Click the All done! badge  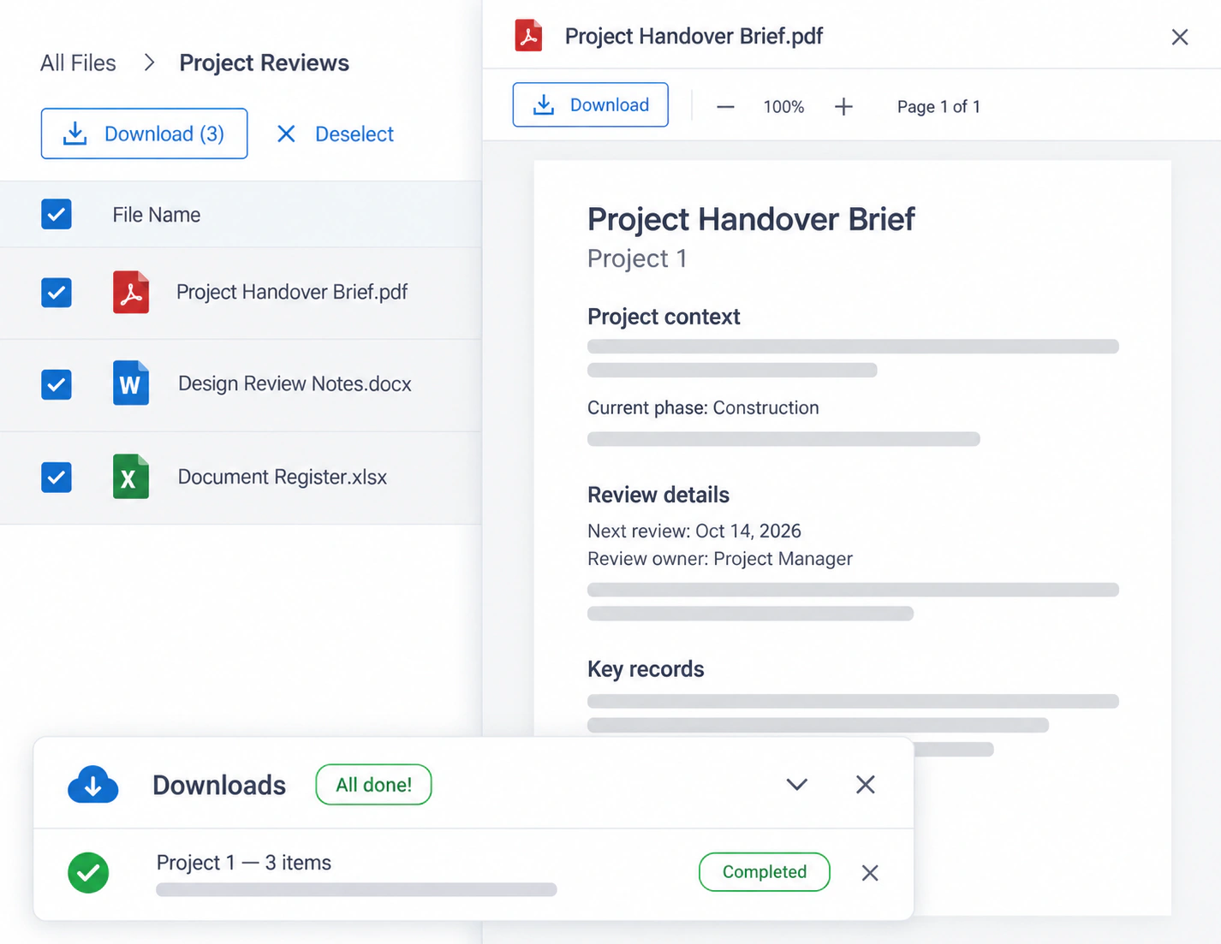click(x=373, y=785)
